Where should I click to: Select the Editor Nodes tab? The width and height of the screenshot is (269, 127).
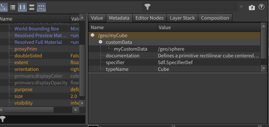point(150,18)
